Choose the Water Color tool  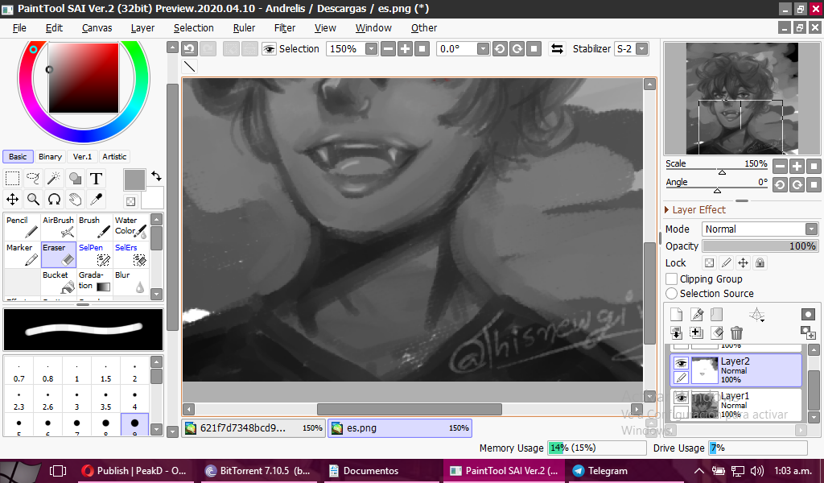pos(131,227)
